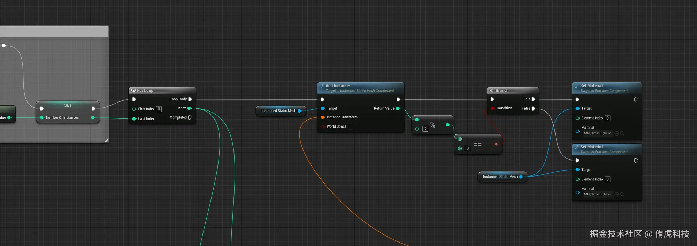Click the SET node green value output pin
This screenshot has height=246, width=697.
click(93, 118)
